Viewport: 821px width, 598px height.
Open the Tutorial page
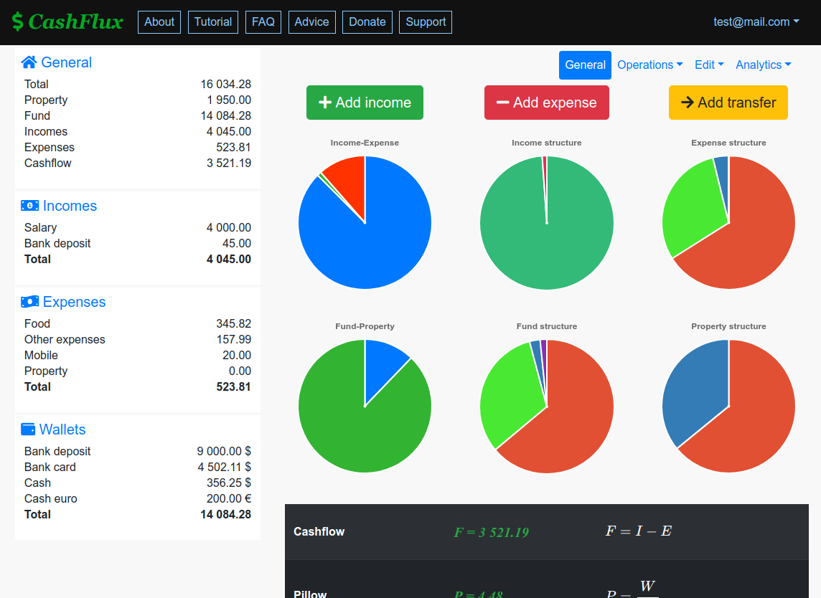pos(213,22)
